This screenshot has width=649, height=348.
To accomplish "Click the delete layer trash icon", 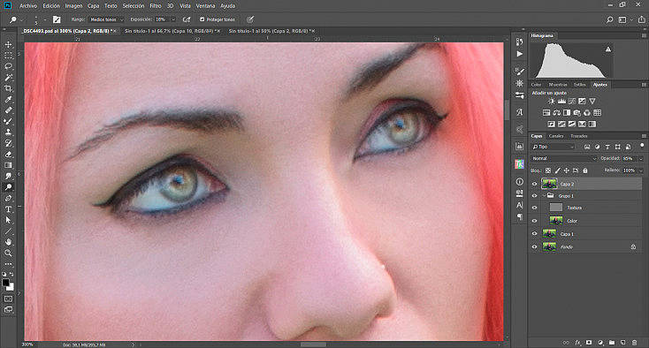I will coord(634,343).
